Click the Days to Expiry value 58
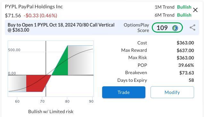Image resolution: width=204 pixels, height=117 pixels. tap(191, 80)
